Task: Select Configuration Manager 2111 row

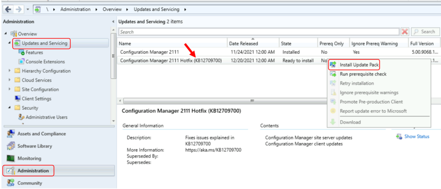Action: [x=279, y=52]
